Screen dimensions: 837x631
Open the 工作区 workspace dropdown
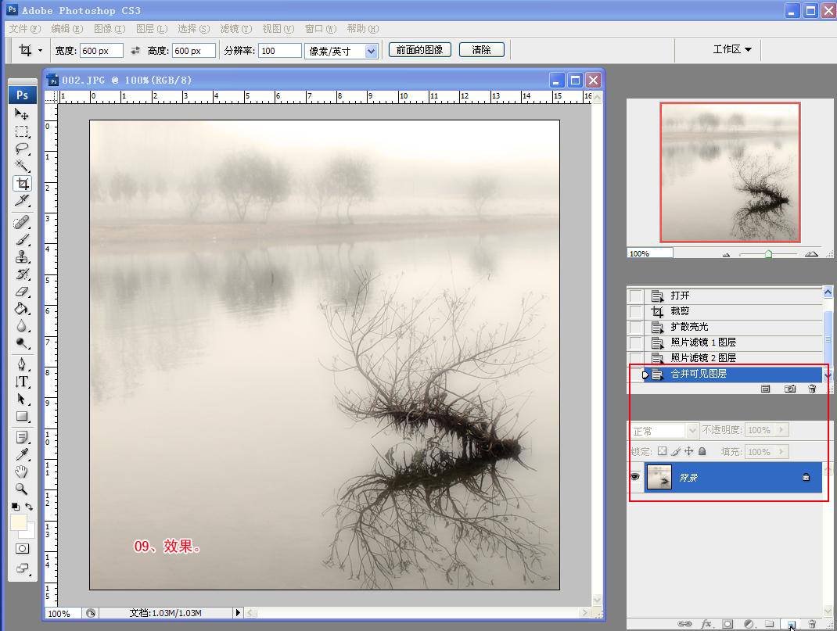732,49
